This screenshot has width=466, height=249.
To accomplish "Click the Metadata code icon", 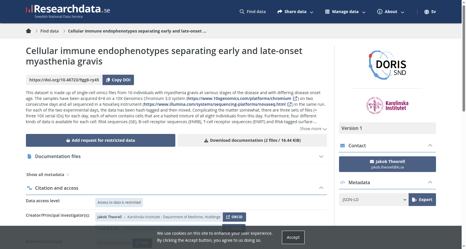I will pos(343,182).
